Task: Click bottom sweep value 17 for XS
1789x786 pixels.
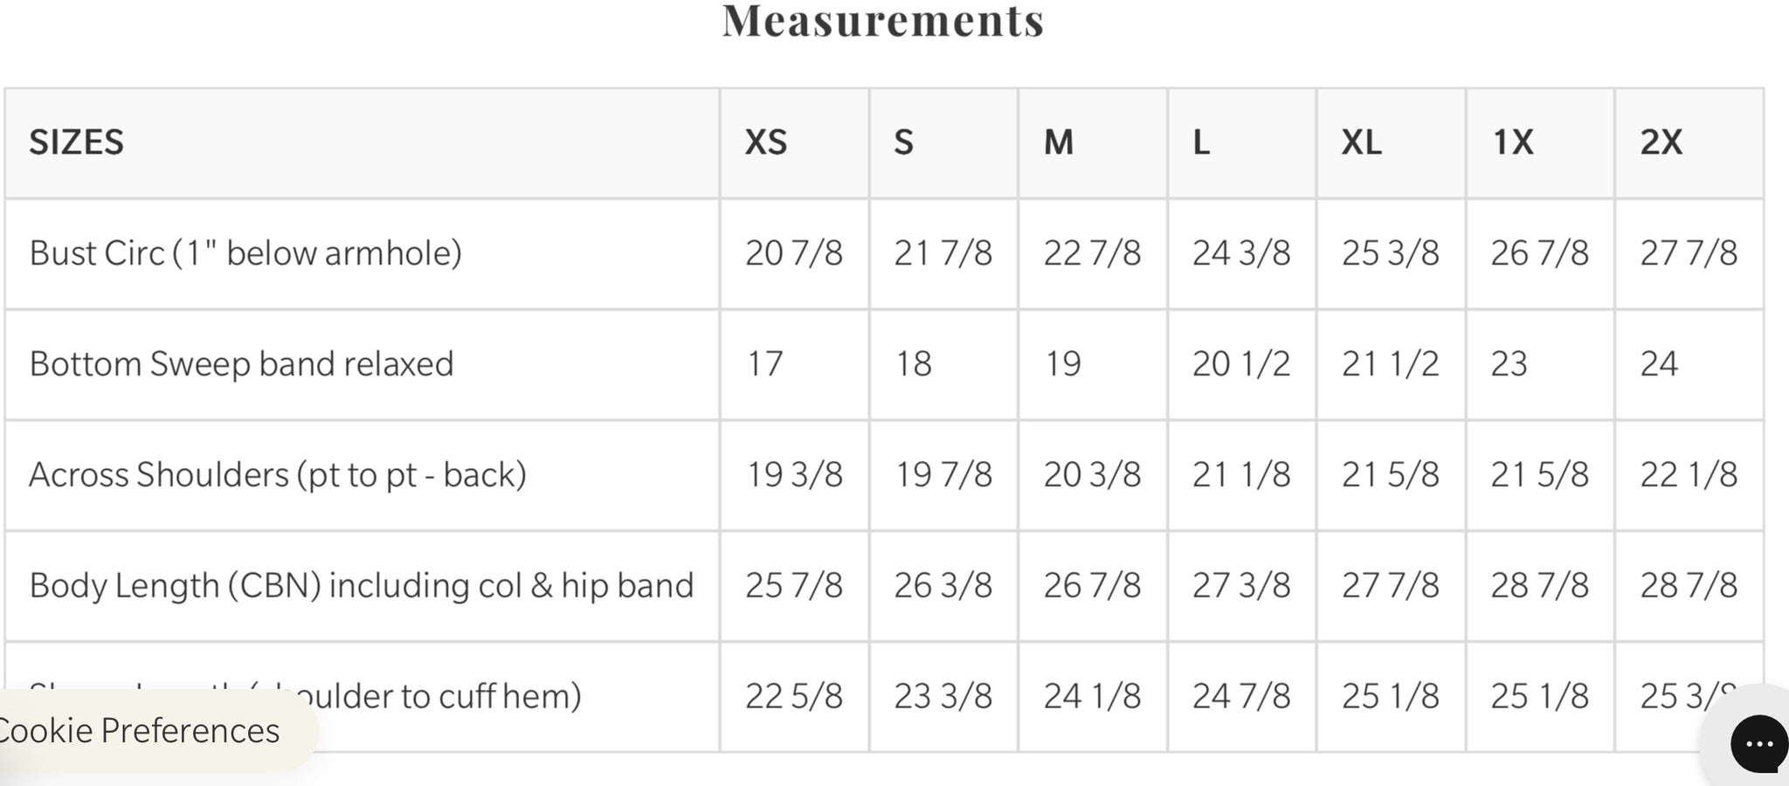Action: (765, 364)
